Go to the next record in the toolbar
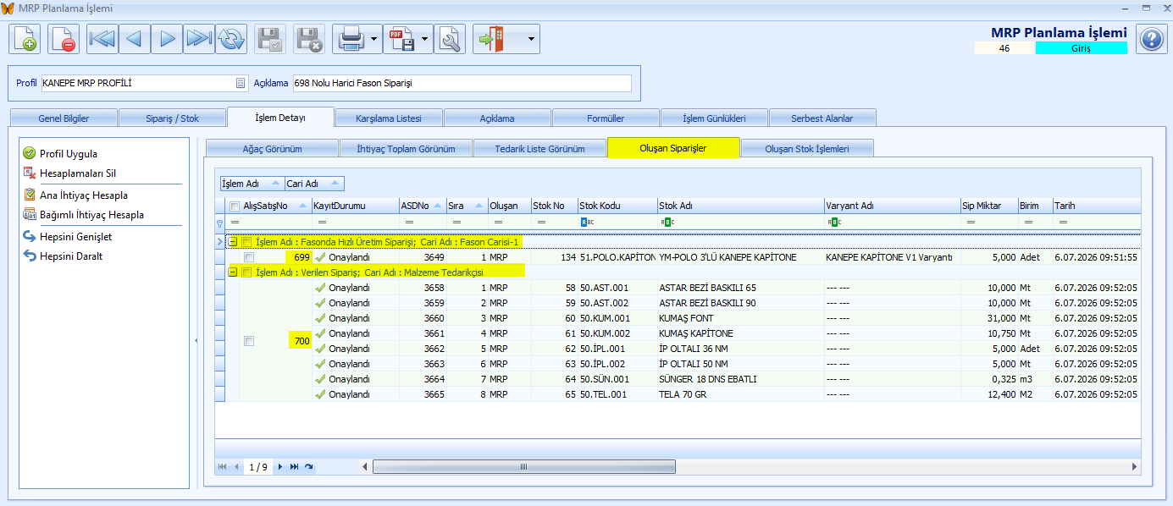This screenshot has height=506, width=1173. click(167, 39)
